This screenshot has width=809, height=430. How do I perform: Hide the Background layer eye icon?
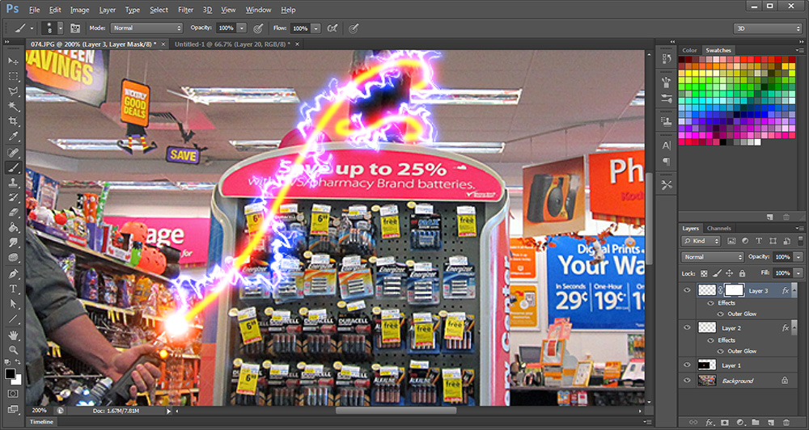tap(687, 381)
